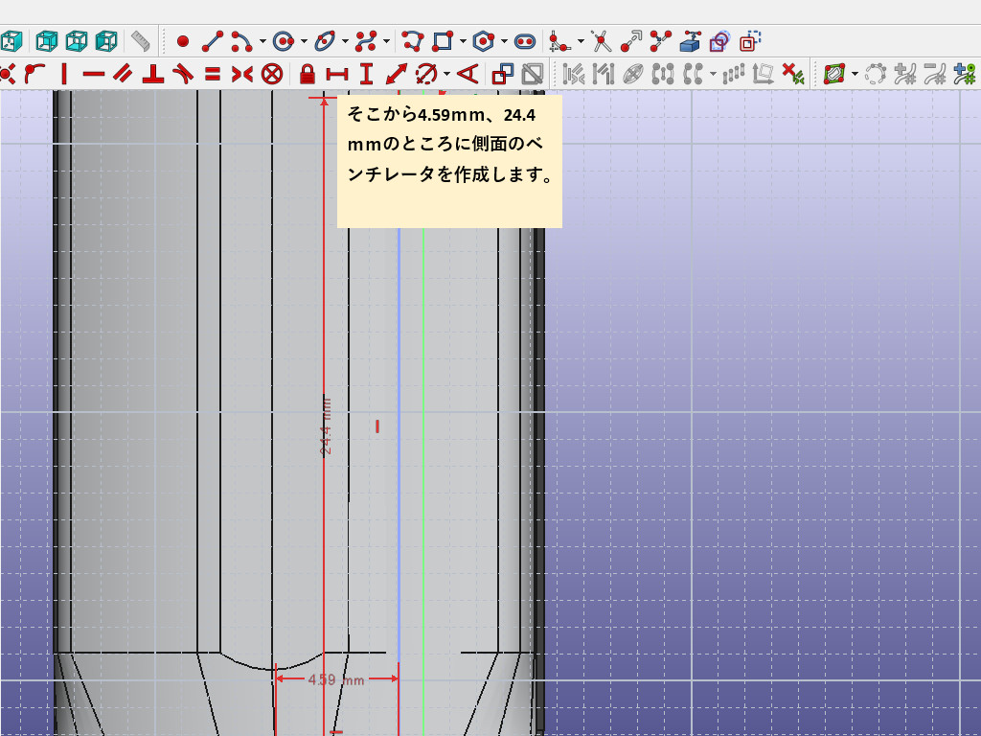Apply the Lock constraint
This screenshot has width=981, height=736.
click(x=308, y=73)
